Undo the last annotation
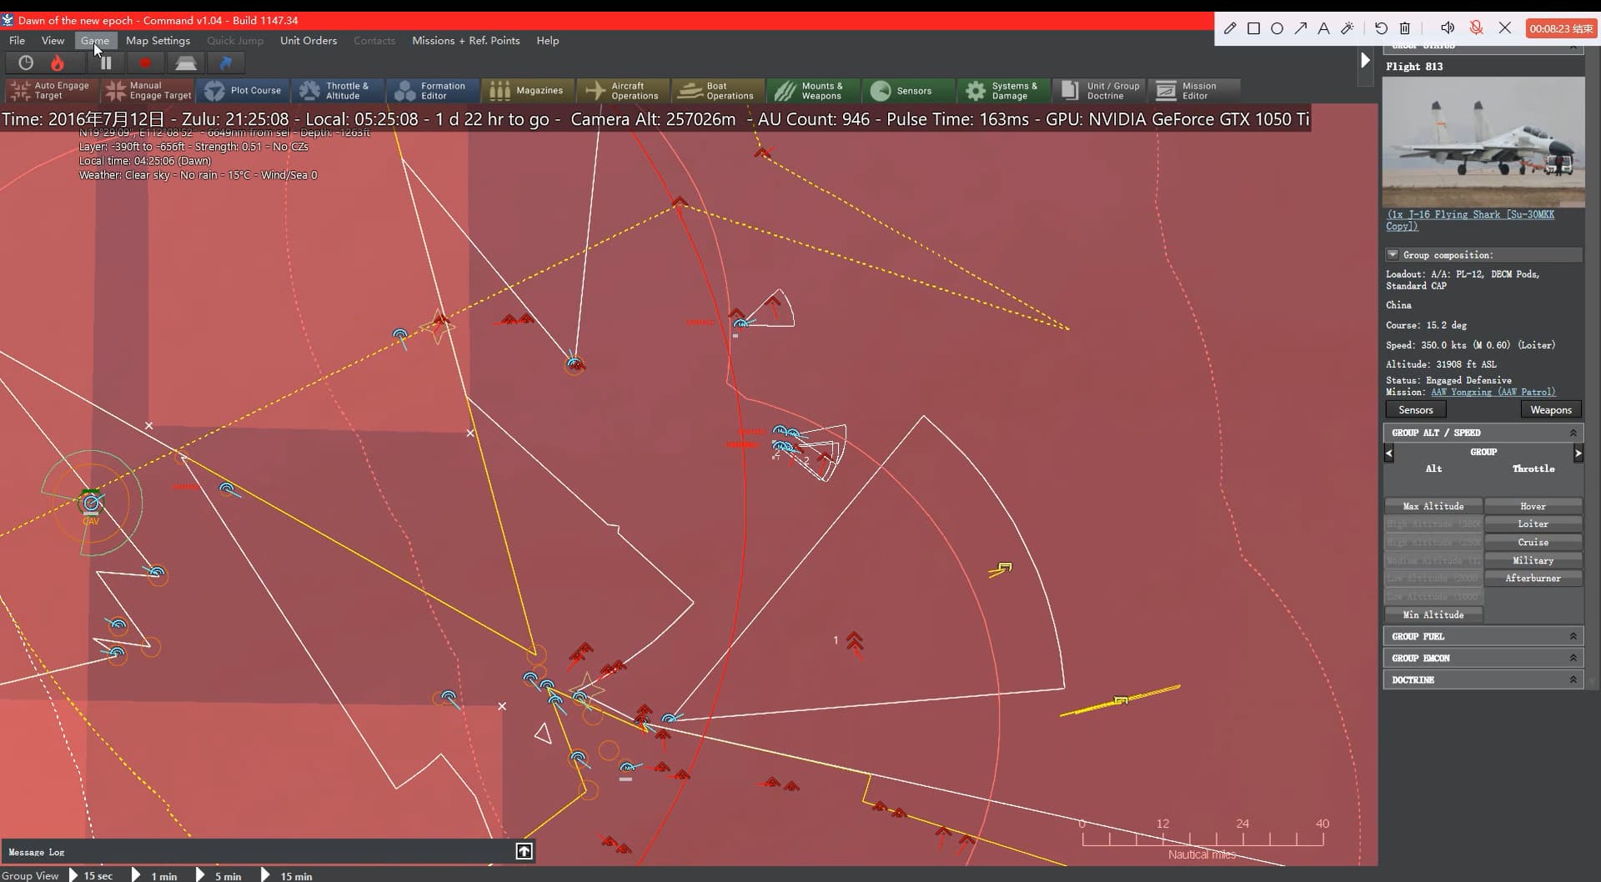1601x882 pixels. pos(1381,28)
